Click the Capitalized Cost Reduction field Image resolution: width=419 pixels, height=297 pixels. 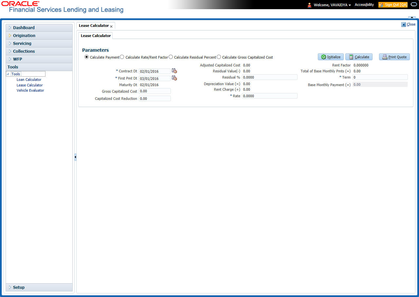coord(155,98)
